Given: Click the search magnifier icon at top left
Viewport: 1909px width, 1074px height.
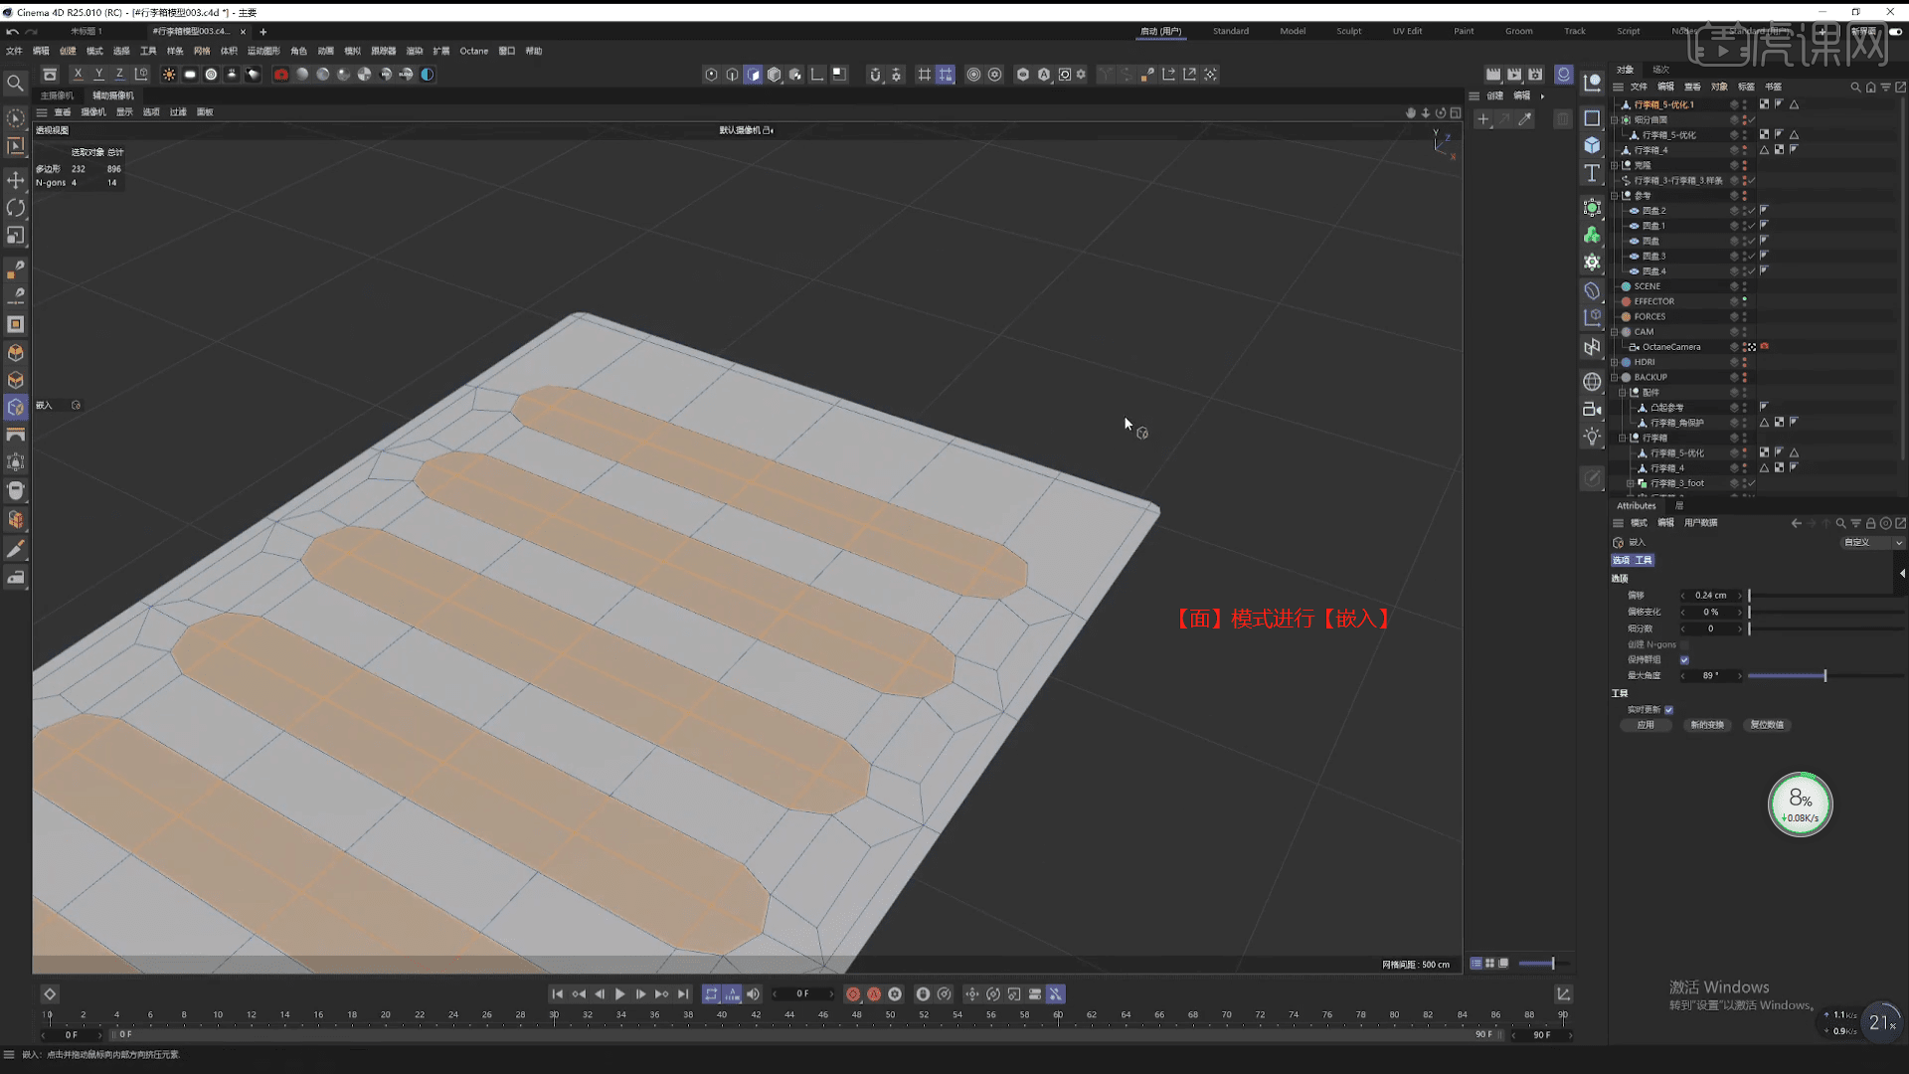Looking at the screenshot, I should [x=15, y=84].
